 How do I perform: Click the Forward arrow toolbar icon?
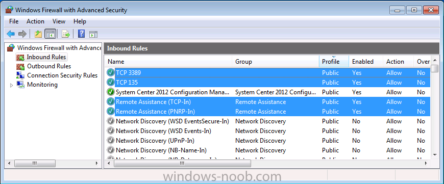tap(22, 34)
